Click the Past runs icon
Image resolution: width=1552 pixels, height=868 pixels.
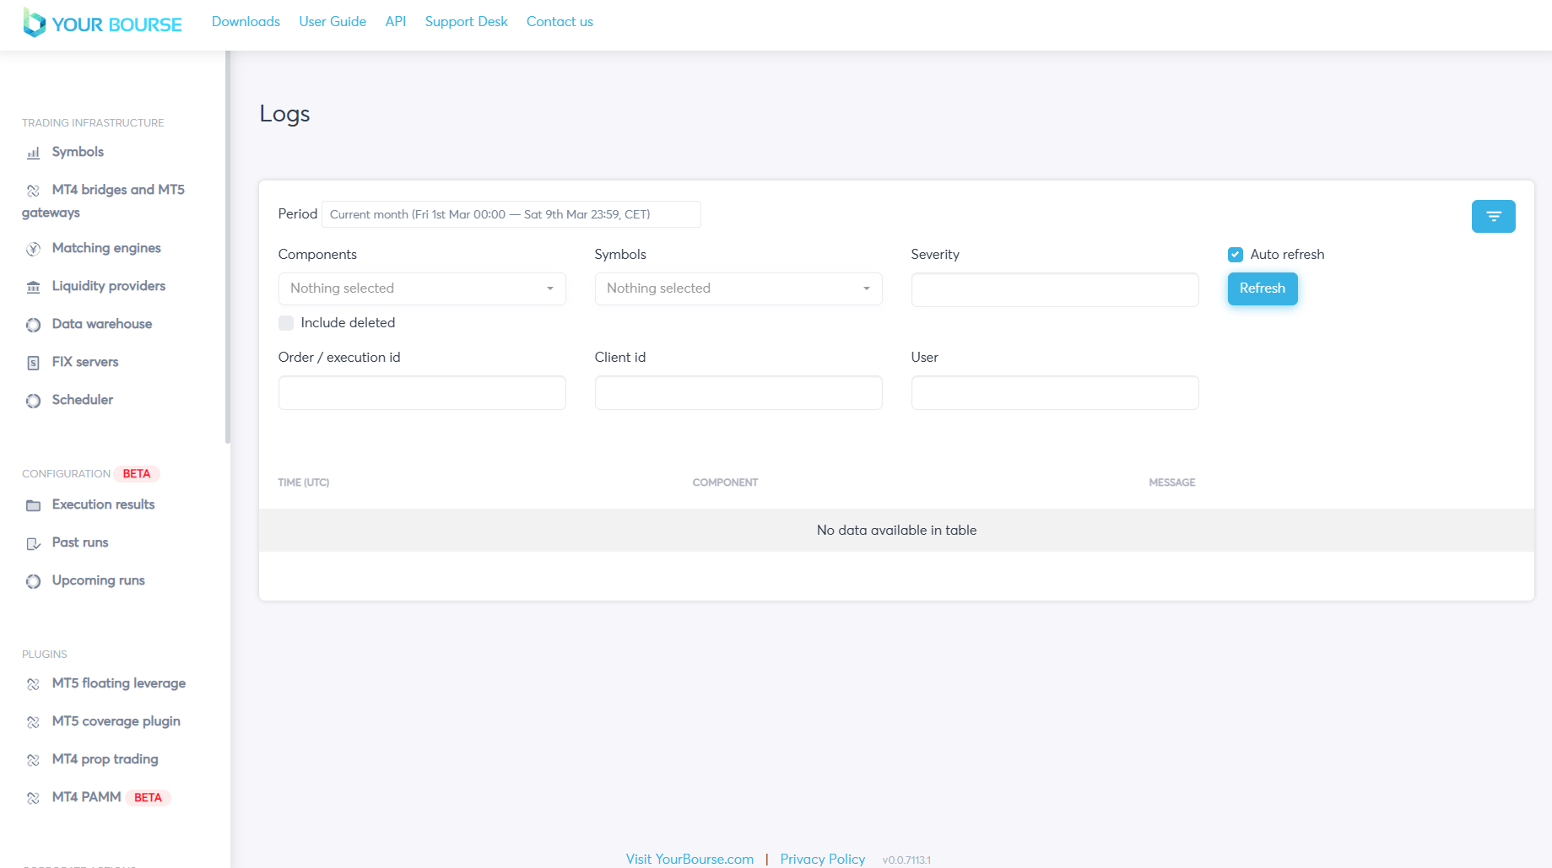click(33, 543)
